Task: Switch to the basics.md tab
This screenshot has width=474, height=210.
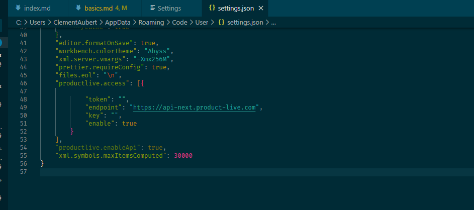Action: (x=101, y=9)
